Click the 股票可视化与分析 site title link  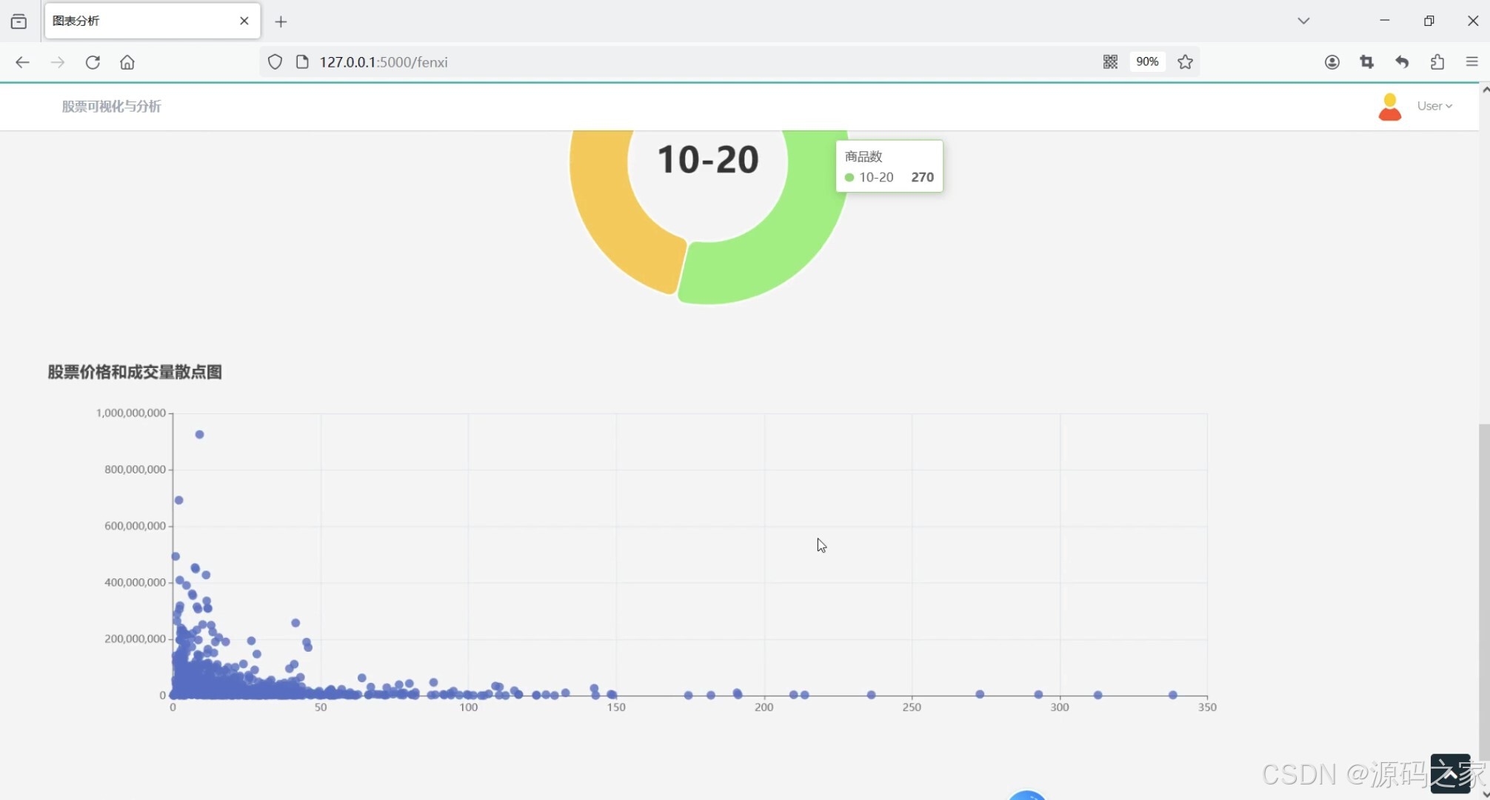pyautogui.click(x=111, y=106)
